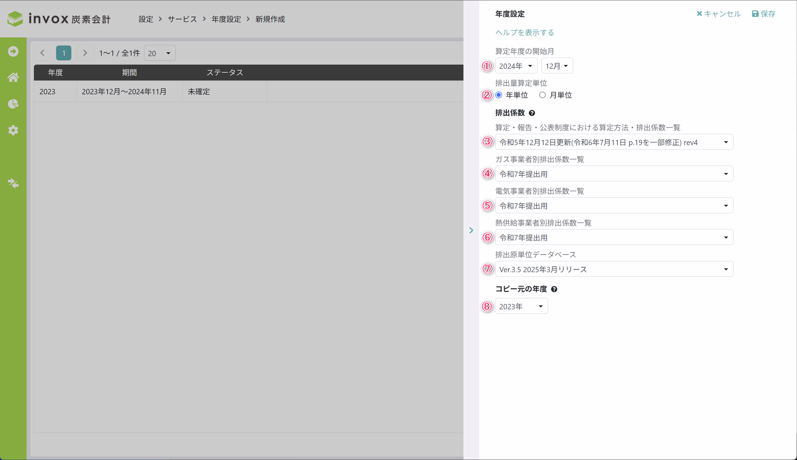Click the sidebar transfer arrows icon
The height and width of the screenshot is (460, 797).
tap(13, 183)
